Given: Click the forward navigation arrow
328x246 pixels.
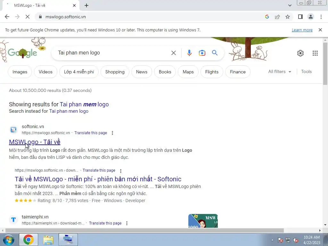Looking at the screenshot, I should (17, 17).
